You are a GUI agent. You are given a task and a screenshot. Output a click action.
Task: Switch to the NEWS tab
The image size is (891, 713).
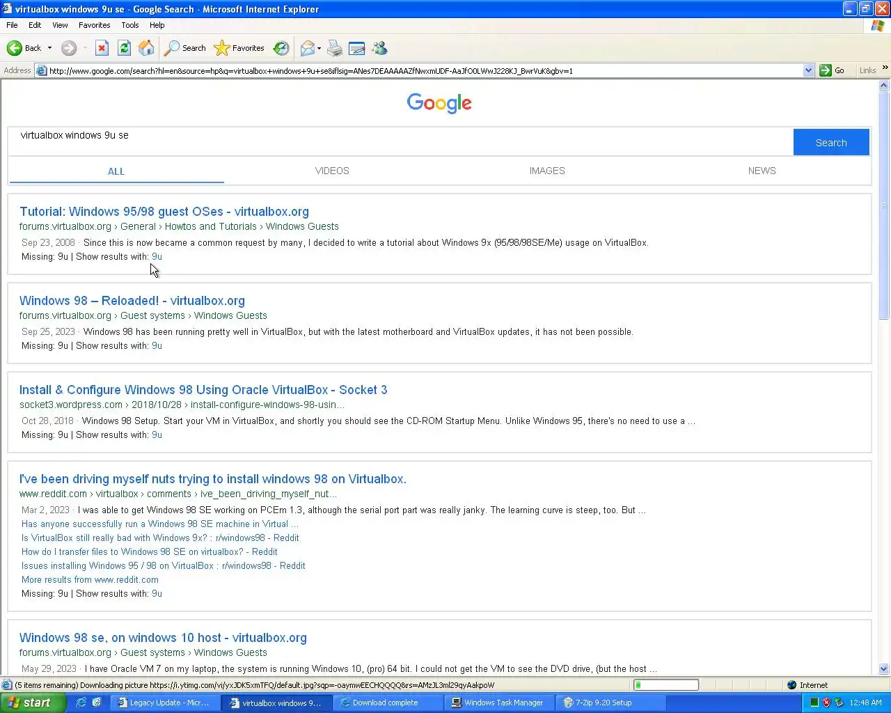click(762, 171)
